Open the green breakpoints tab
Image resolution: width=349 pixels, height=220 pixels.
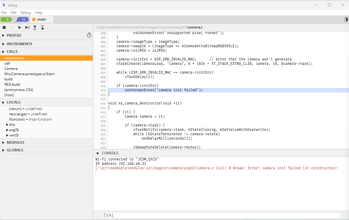(x=6, y=19)
